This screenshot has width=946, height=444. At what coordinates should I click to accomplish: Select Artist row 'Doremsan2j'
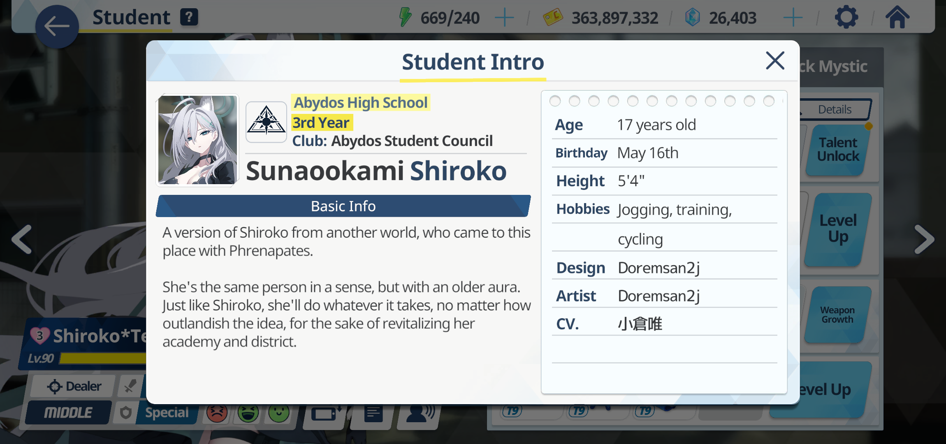point(658,296)
